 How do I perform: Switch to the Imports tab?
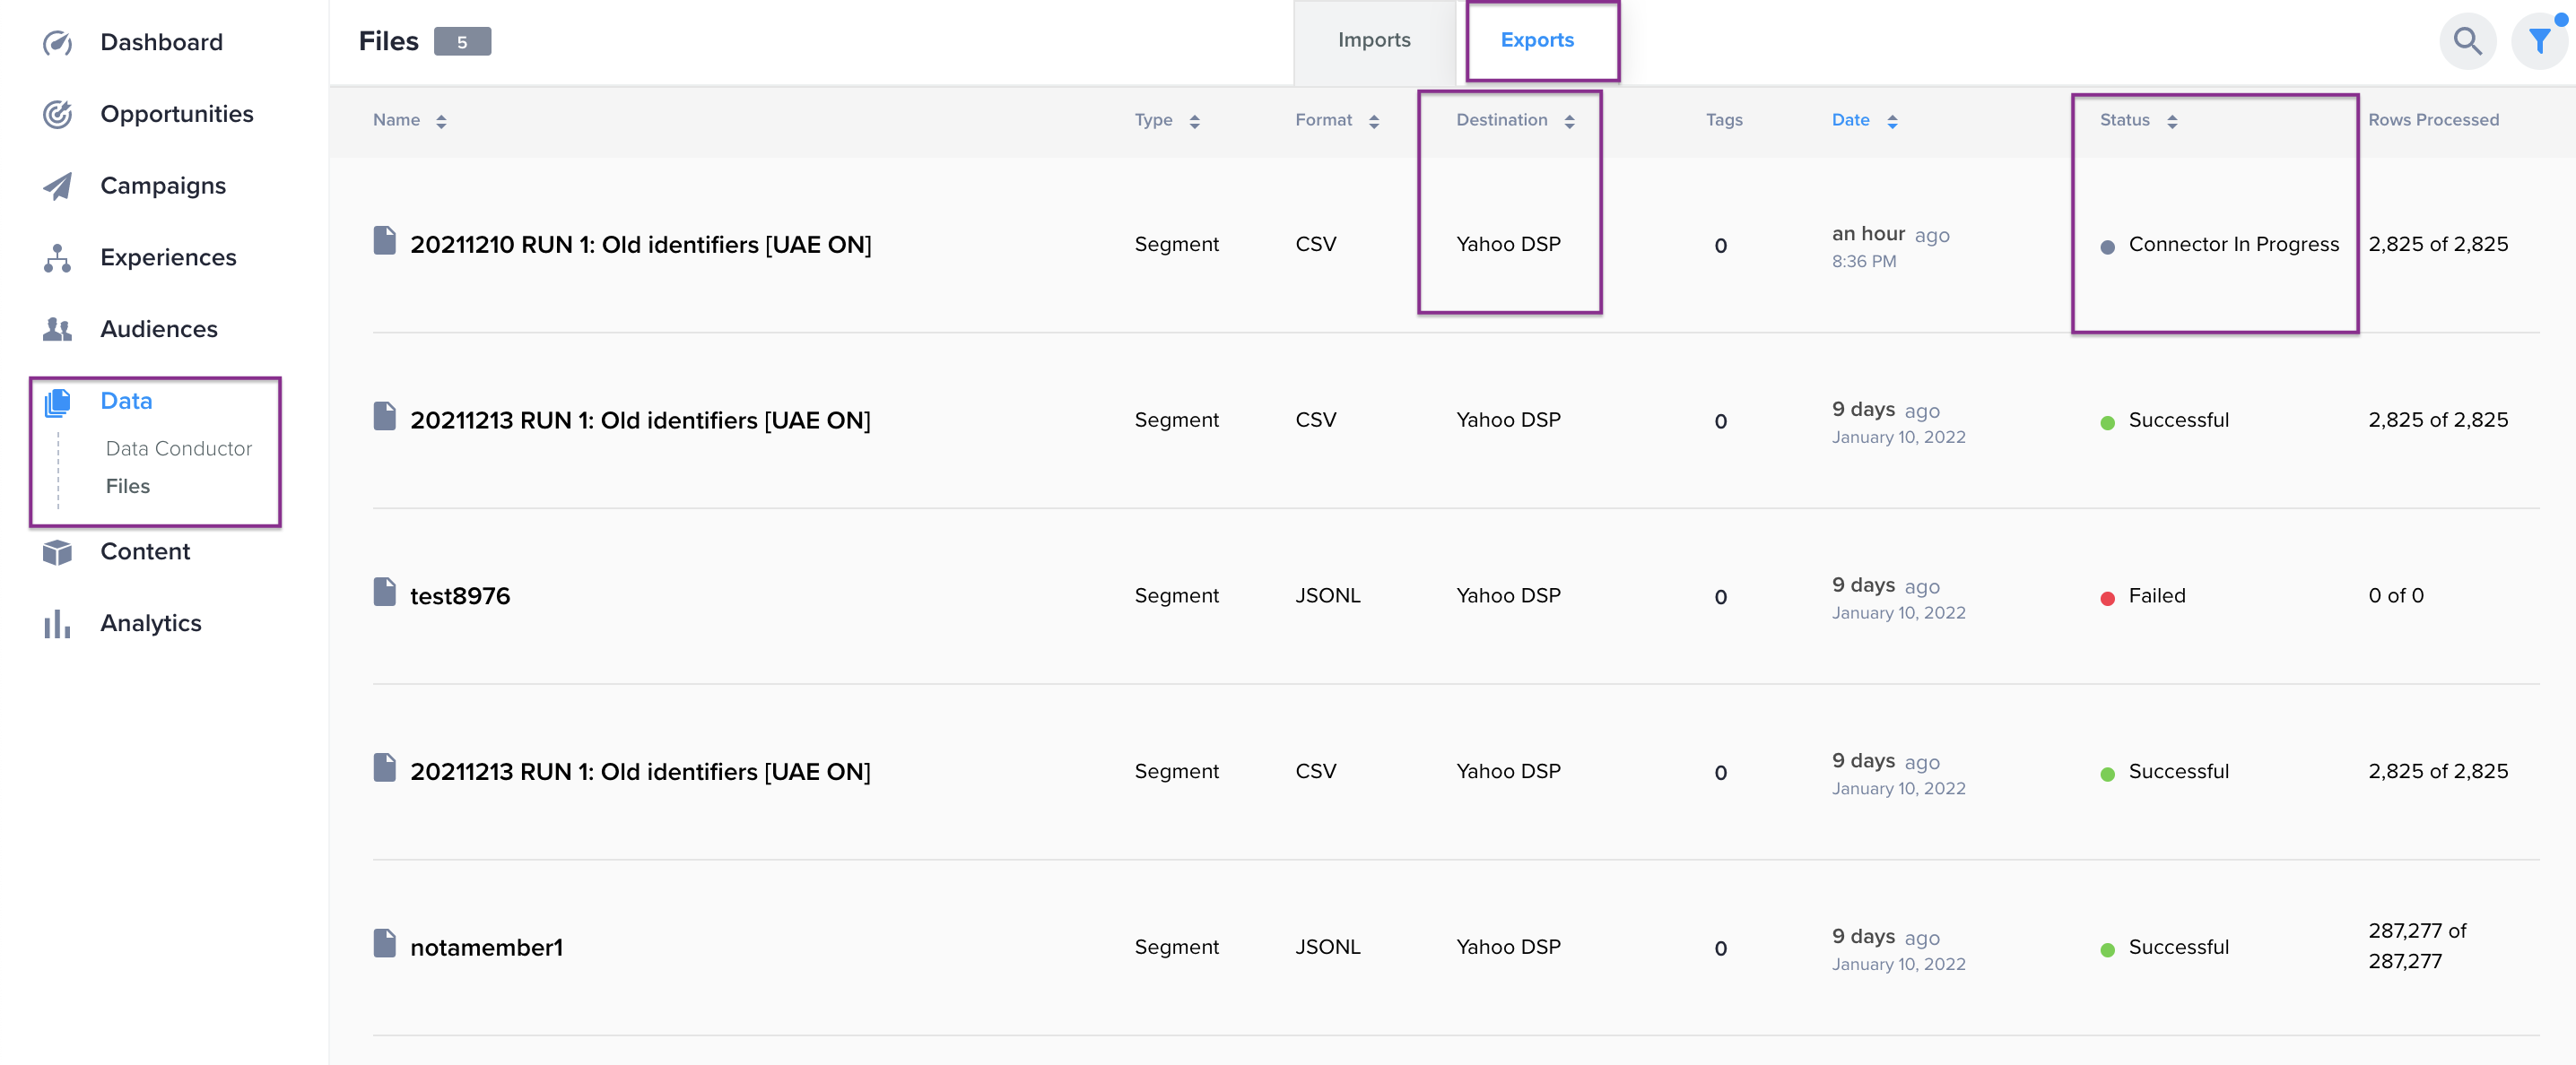click(1373, 40)
